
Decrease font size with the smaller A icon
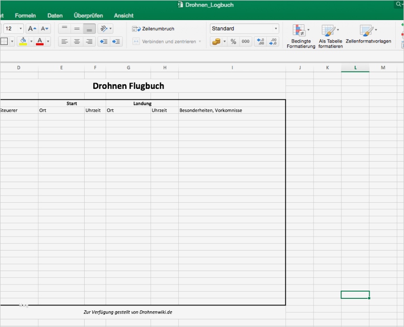(45, 29)
